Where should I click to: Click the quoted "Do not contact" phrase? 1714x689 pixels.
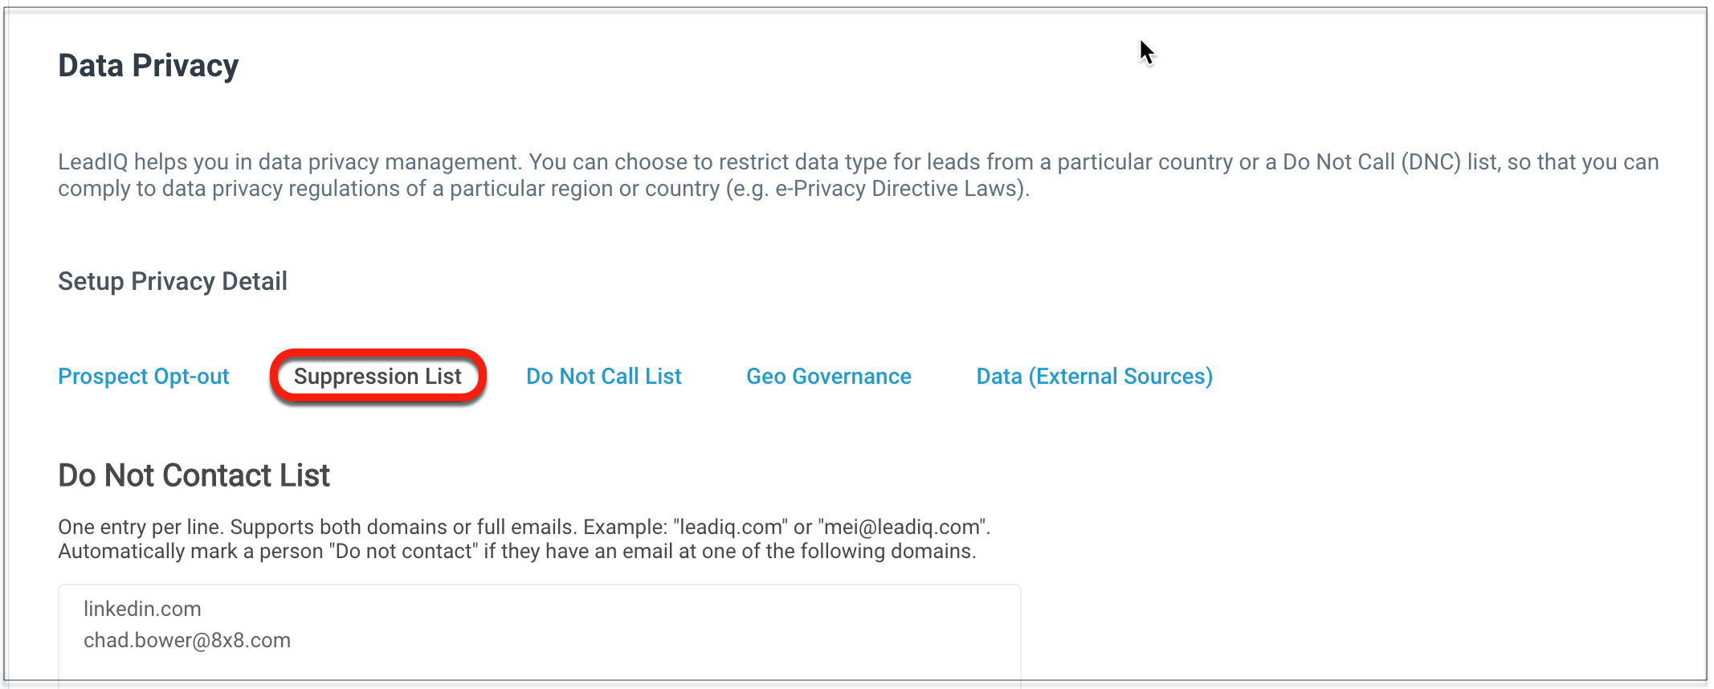(403, 552)
